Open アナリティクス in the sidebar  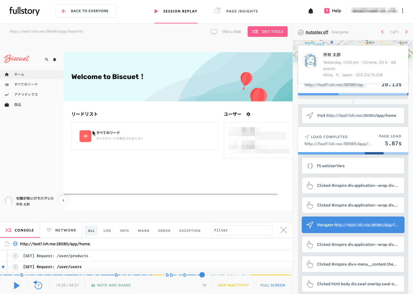[x=32, y=95]
